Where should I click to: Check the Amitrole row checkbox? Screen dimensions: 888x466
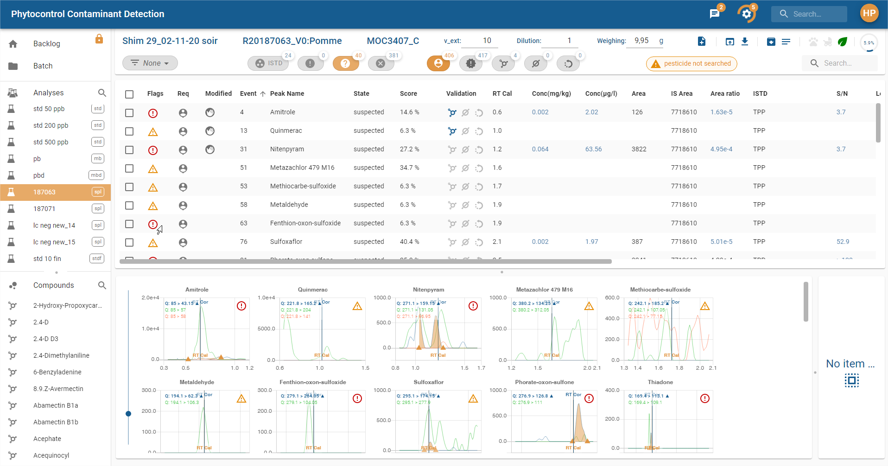[x=129, y=113]
